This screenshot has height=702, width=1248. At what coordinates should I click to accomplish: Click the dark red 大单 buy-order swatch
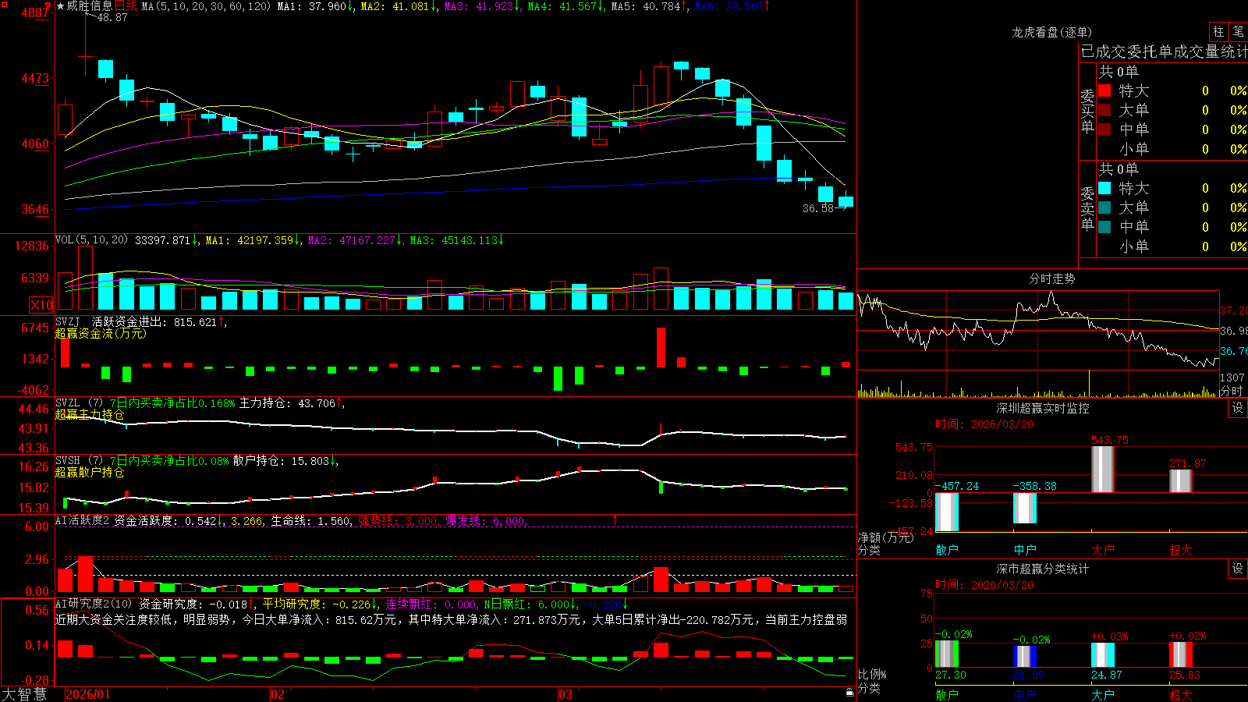coord(1104,110)
